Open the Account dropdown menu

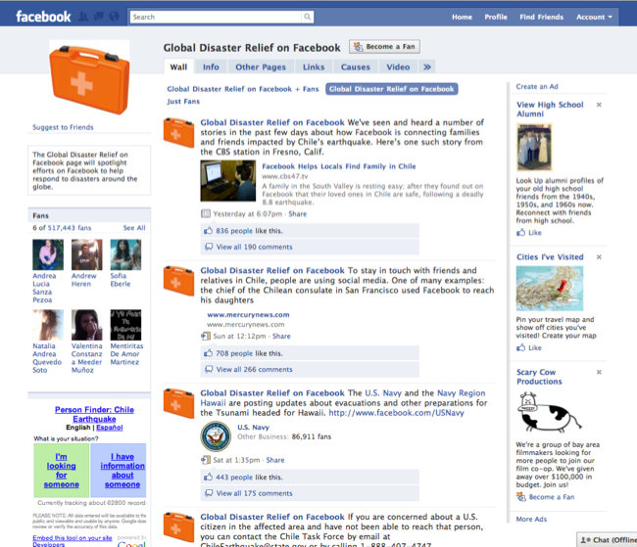point(594,17)
